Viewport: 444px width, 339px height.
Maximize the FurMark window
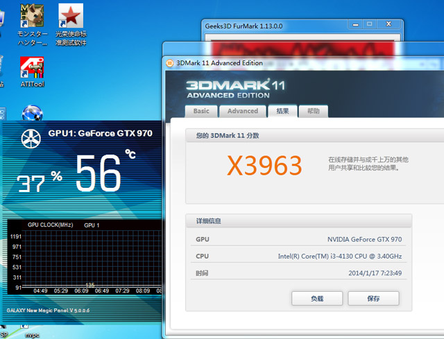click(x=369, y=24)
